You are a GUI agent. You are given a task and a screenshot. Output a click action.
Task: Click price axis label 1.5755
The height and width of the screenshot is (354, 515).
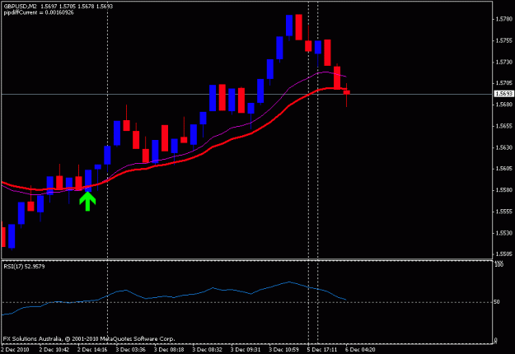click(x=503, y=40)
